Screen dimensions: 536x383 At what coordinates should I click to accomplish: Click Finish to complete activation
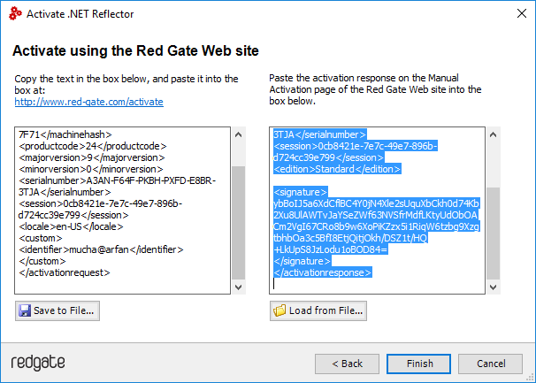click(418, 364)
